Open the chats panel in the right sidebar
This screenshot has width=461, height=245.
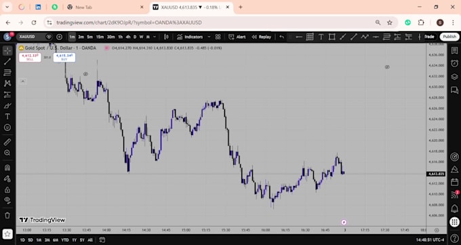tap(454, 90)
